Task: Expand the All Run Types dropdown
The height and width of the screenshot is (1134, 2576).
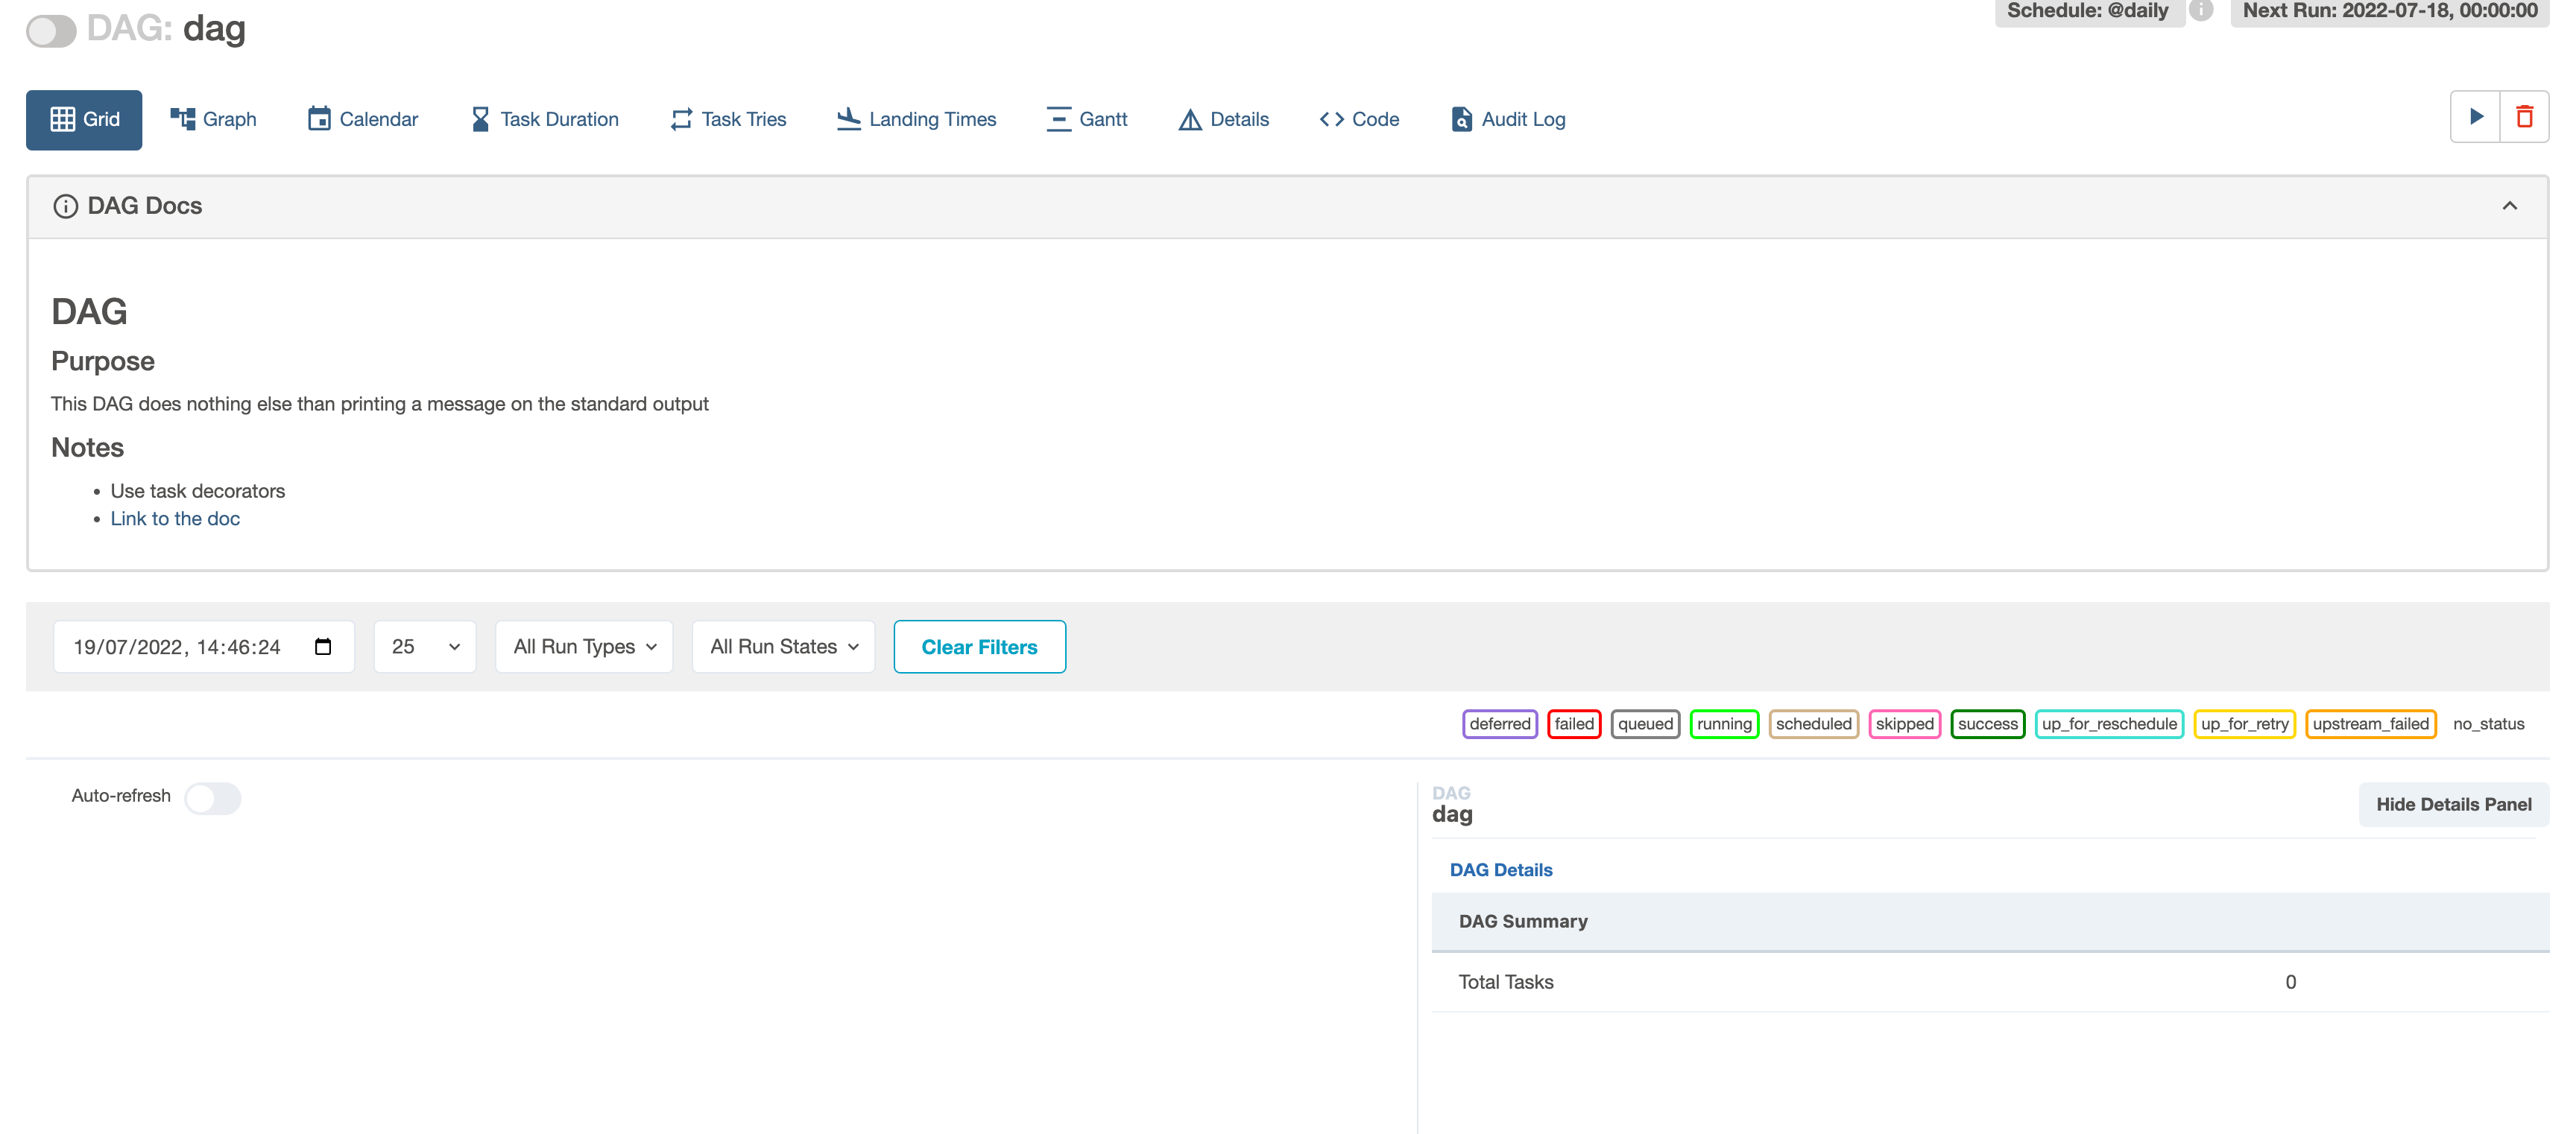Action: point(584,647)
